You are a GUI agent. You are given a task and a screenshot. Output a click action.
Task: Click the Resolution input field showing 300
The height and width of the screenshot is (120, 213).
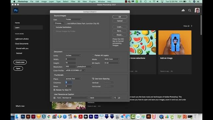(71, 67)
